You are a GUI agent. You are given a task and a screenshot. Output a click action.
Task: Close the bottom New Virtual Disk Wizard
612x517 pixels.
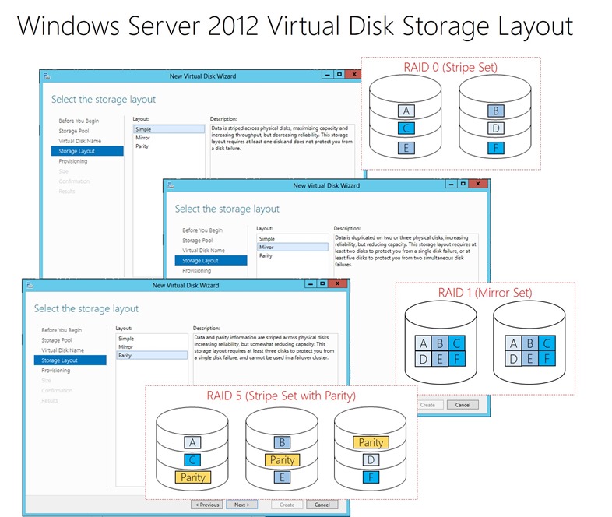point(338,283)
